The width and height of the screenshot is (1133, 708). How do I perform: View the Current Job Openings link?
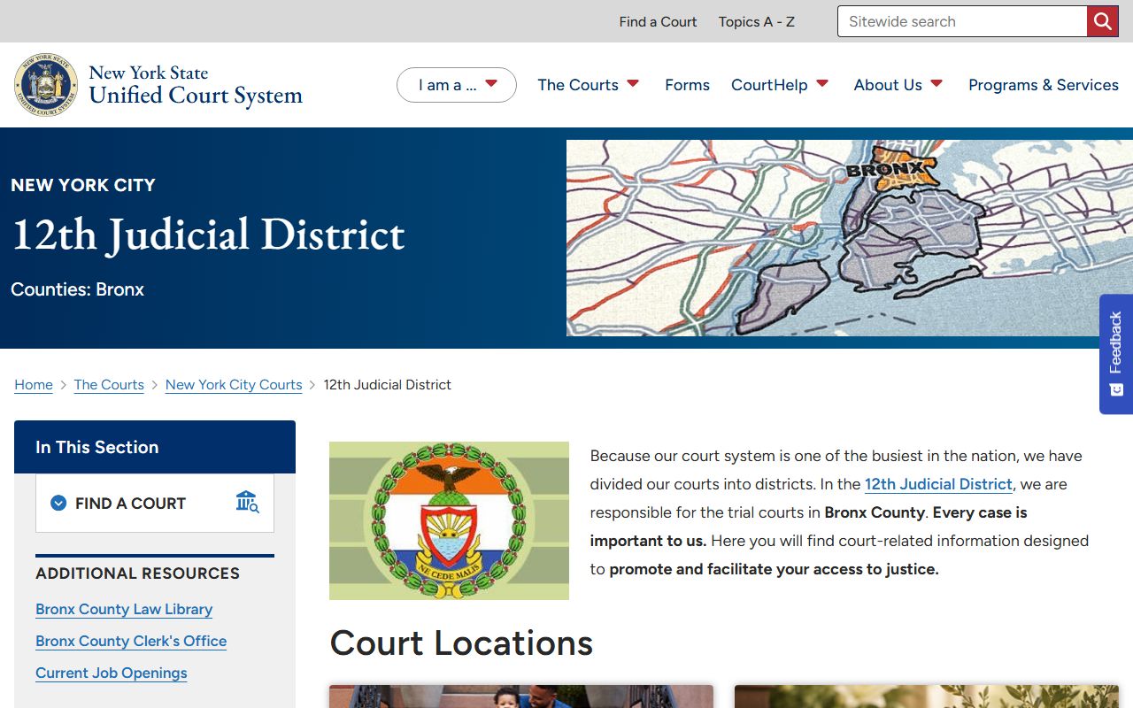[x=112, y=673]
